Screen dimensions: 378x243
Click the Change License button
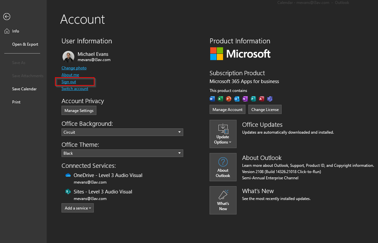tap(265, 109)
